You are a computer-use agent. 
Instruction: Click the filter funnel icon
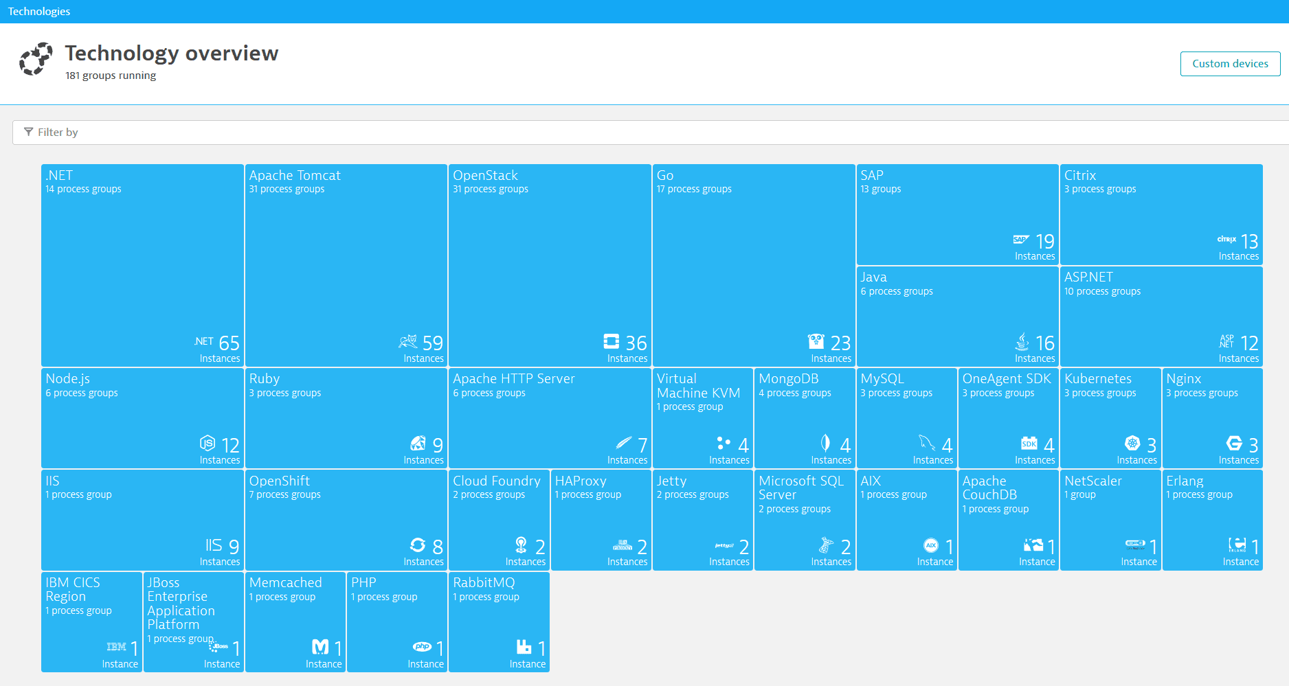coord(28,132)
